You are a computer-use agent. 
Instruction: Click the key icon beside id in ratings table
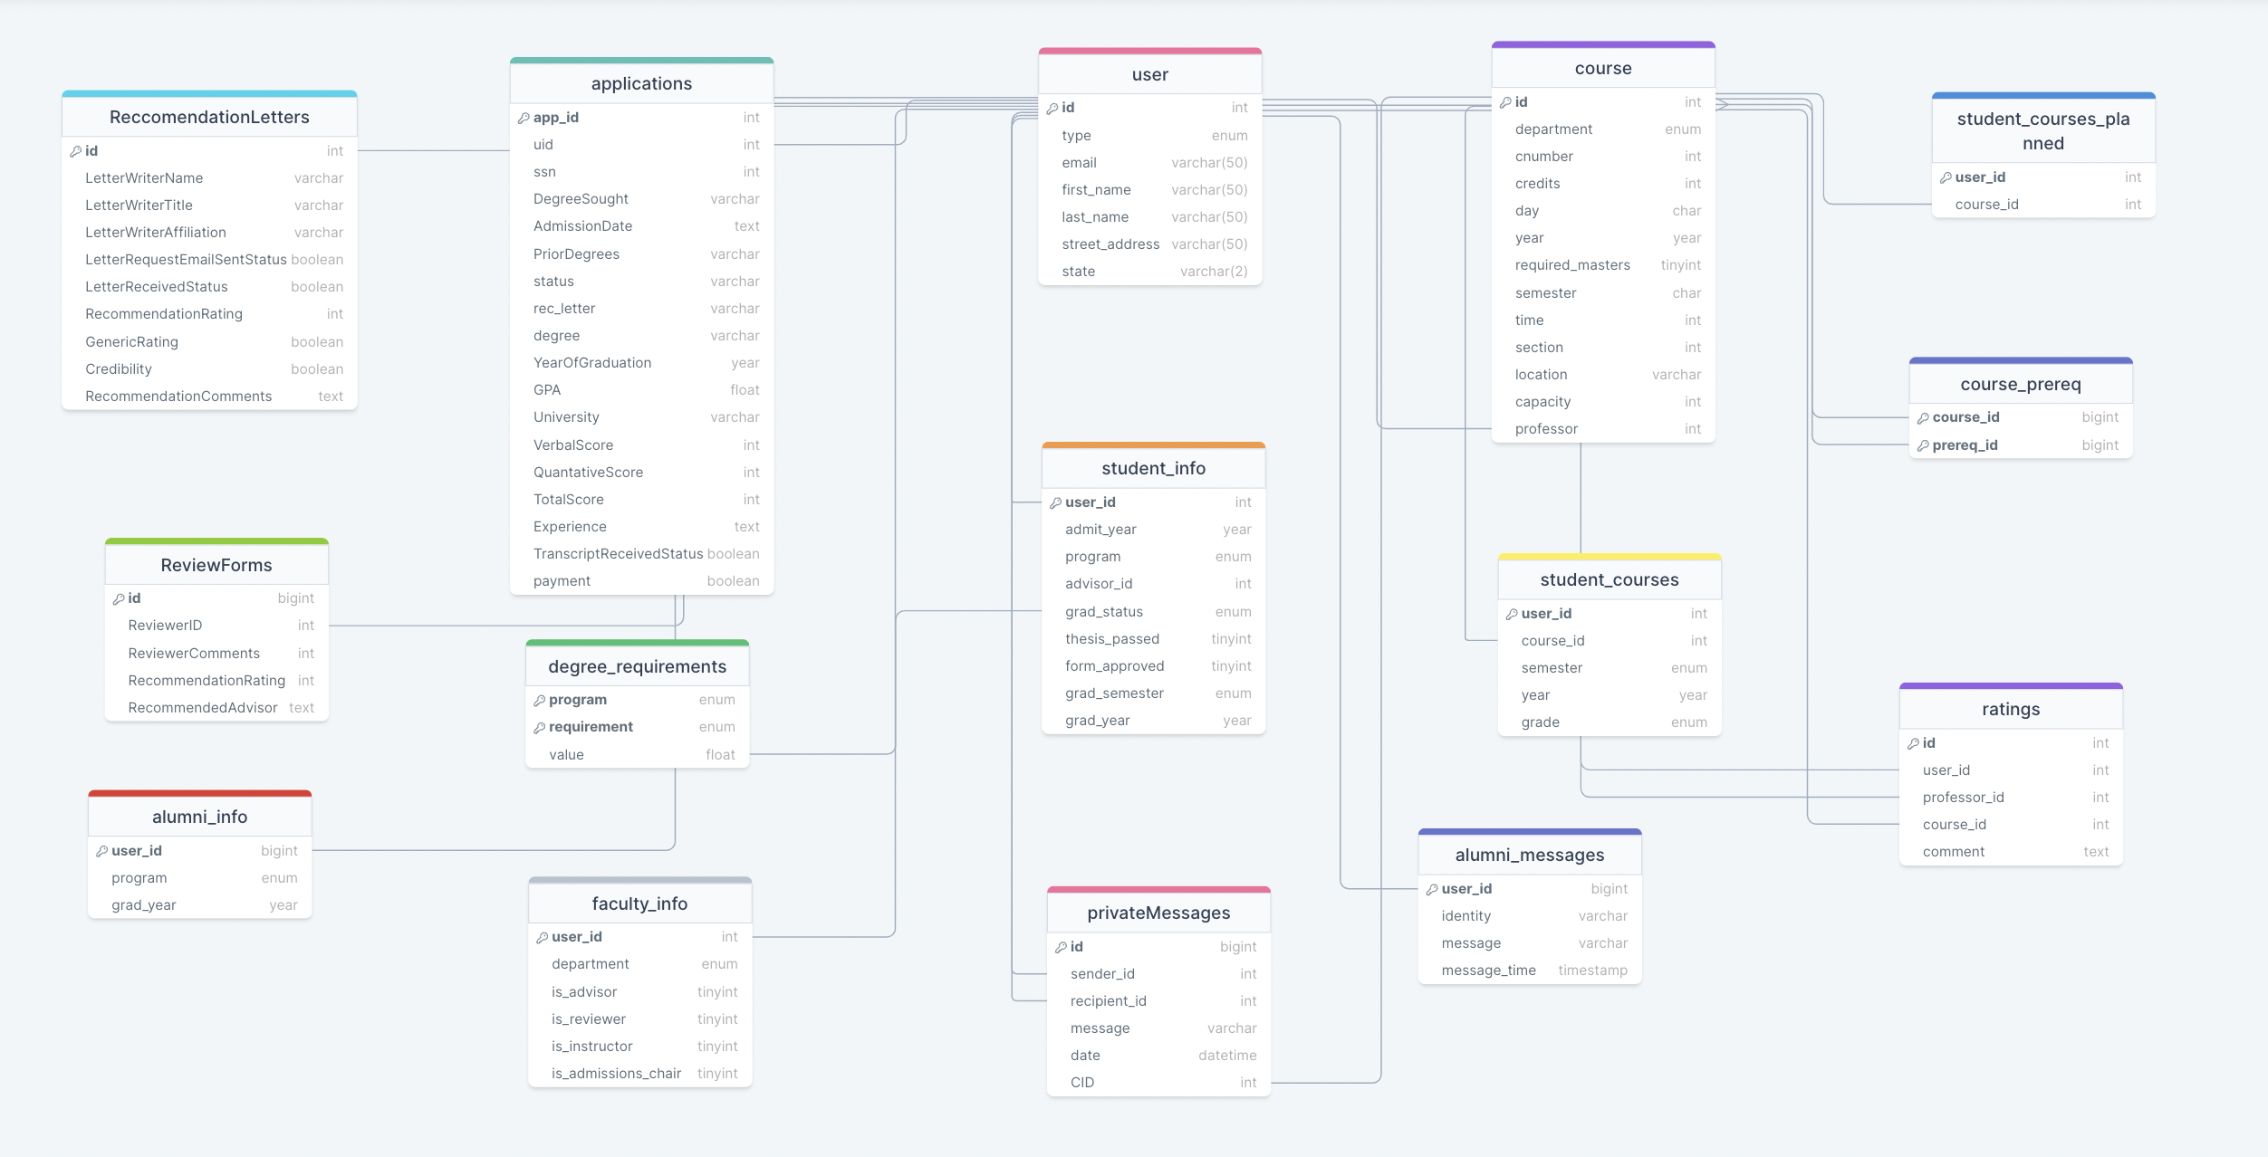[x=1914, y=743]
